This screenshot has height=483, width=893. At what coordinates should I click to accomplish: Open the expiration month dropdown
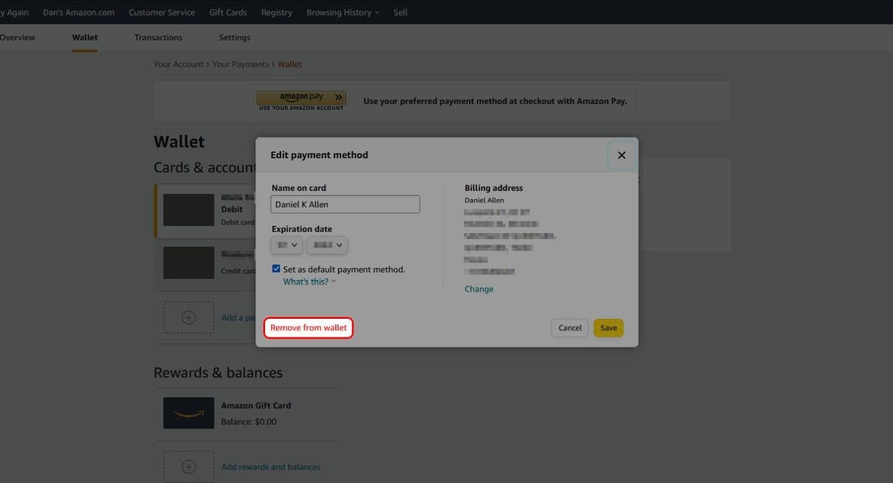[286, 245]
